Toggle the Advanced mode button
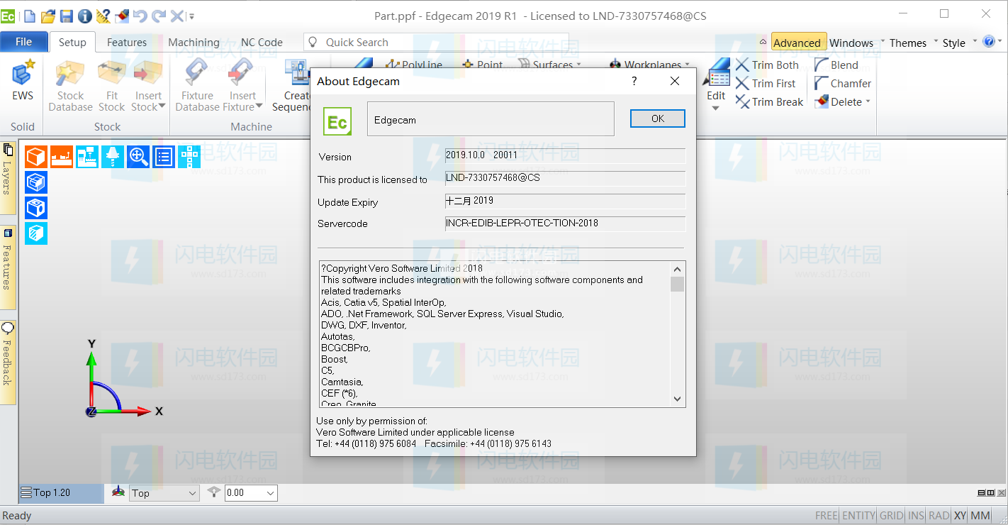This screenshot has height=525, width=1008. pos(797,43)
